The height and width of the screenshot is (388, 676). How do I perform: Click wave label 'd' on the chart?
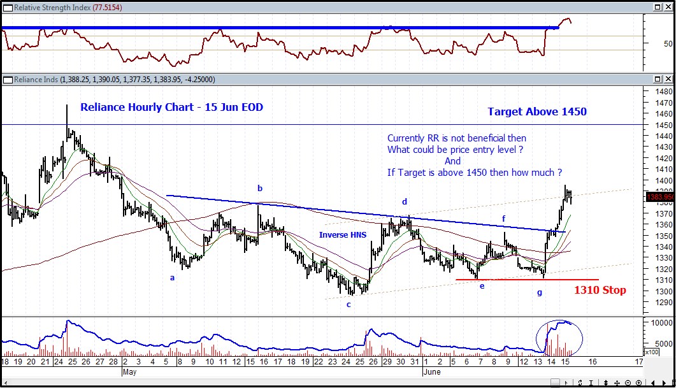[405, 201]
